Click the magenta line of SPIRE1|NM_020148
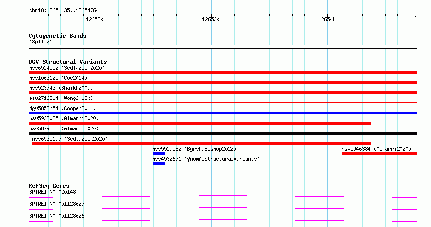 click(223, 196)
